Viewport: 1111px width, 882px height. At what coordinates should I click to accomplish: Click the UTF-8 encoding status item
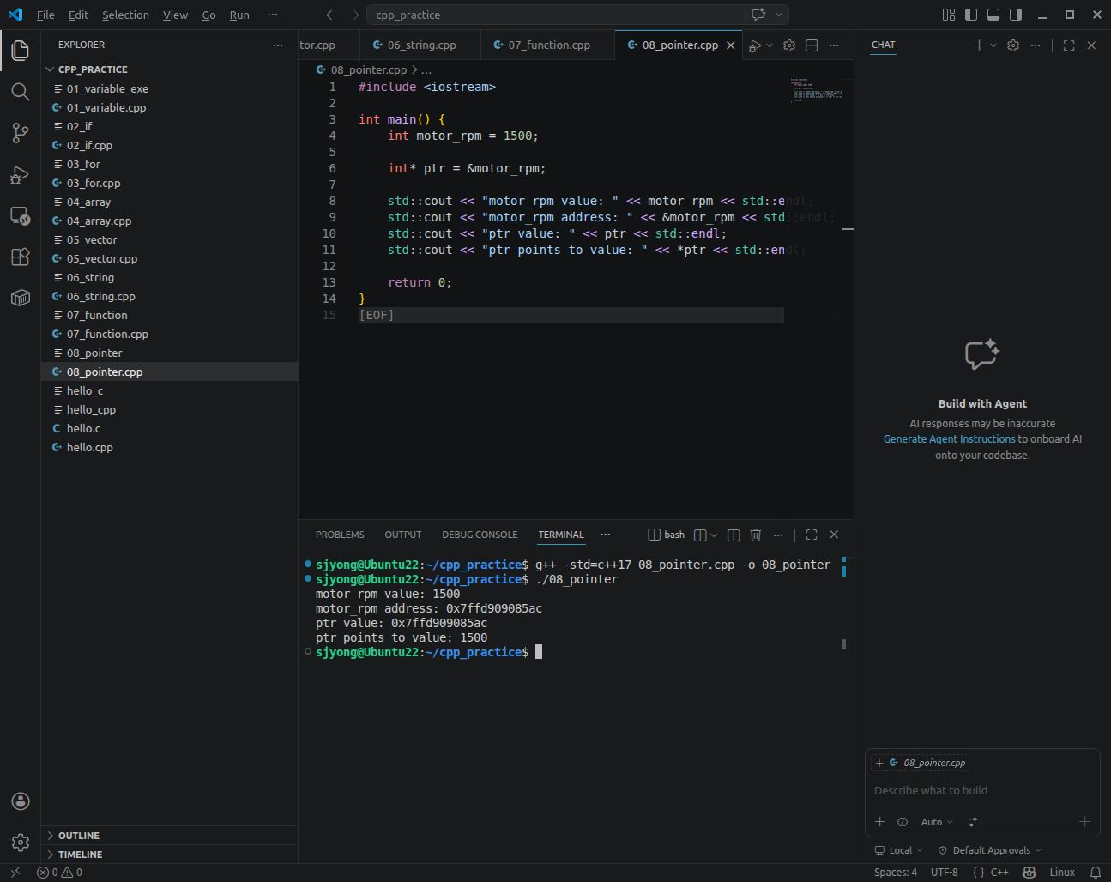pos(945,873)
